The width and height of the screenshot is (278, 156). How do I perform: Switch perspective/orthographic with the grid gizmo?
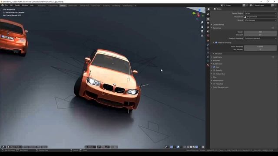(202, 36)
